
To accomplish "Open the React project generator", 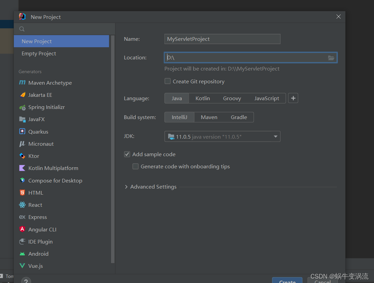I will tap(35, 205).
